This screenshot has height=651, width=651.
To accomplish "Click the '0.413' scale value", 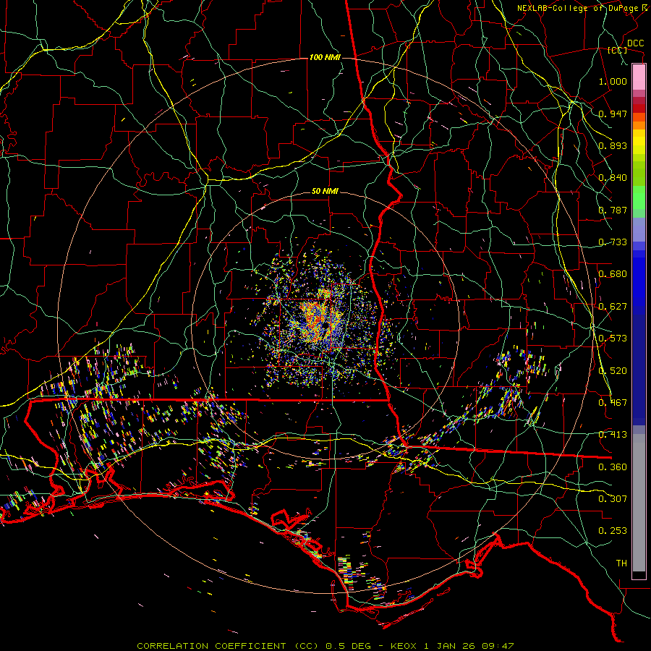I will 613,435.
